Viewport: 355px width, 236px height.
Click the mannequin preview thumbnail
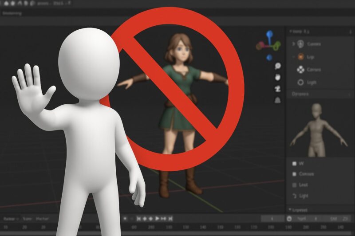click(x=317, y=129)
